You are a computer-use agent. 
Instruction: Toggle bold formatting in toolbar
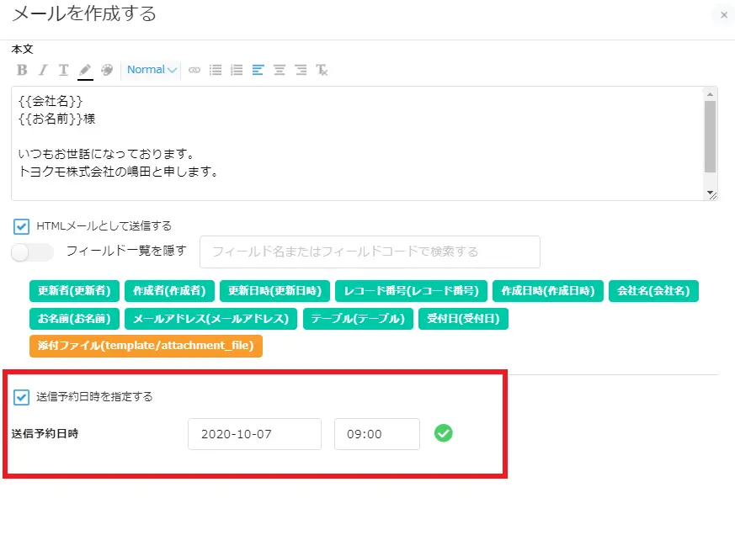pyautogui.click(x=22, y=71)
